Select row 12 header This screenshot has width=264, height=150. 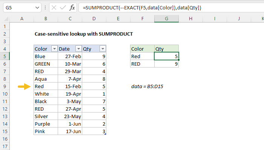pyautogui.click(x=5, y=109)
